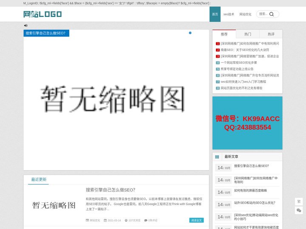Click the 2021-03-14 date text
The image size is (306, 229).
[x=114, y=221]
